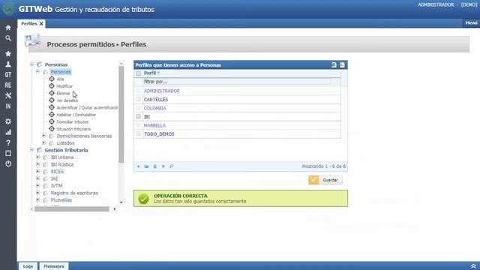This screenshot has height=270, width=480.
Task: Export profiles grid to Excel icon
Action: 334,65
